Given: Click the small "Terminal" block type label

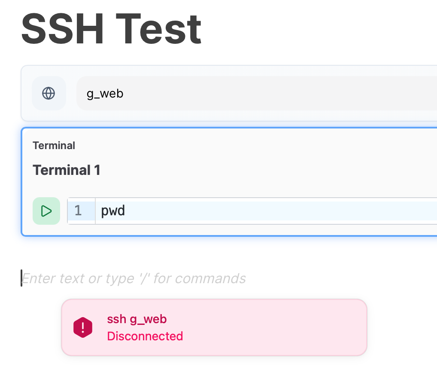Looking at the screenshot, I should tap(54, 146).
